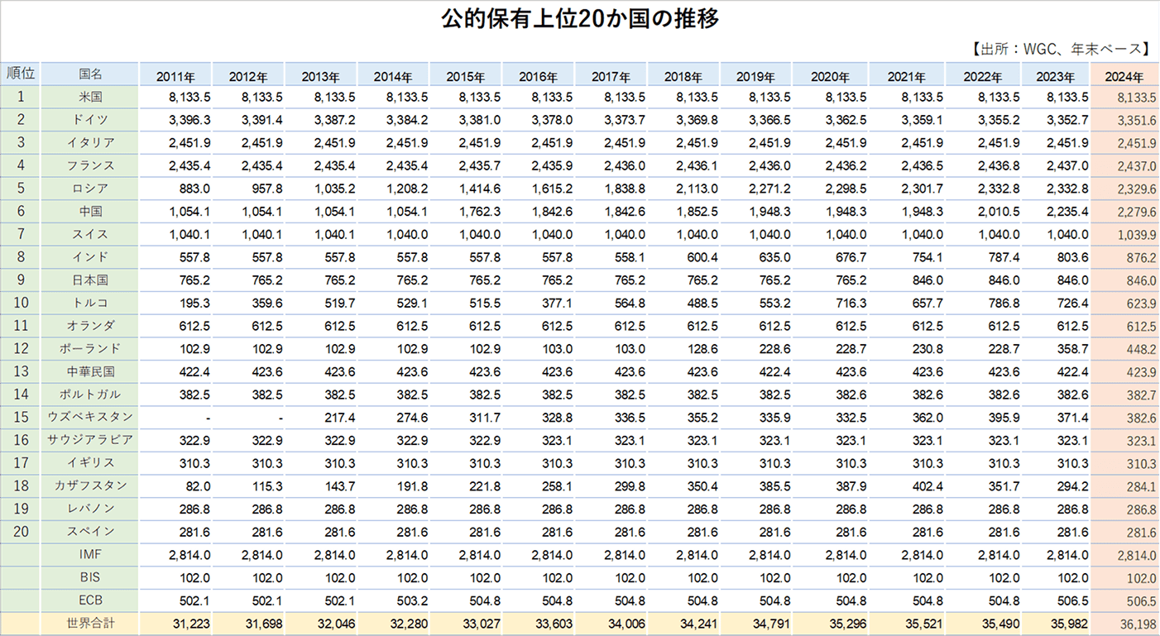The width and height of the screenshot is (1160, 636).
Task: Click world total 2017 value 34,006
Action: point(628,624)
